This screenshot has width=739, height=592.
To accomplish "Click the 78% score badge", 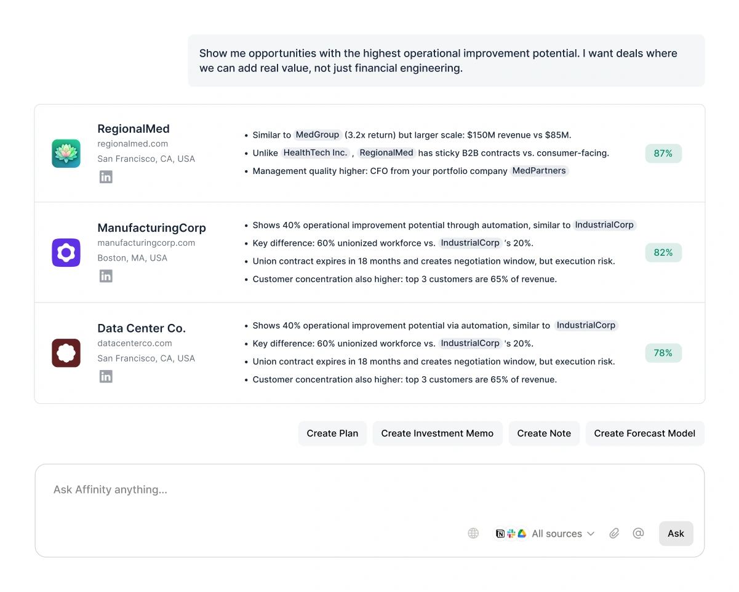I will (663, 353).
